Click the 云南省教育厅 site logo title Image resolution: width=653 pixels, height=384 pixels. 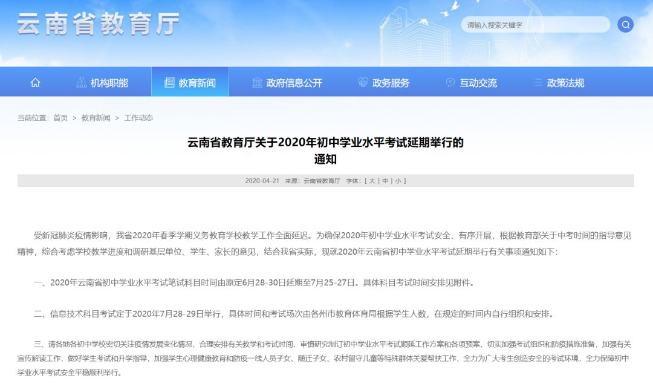point(99,24)
